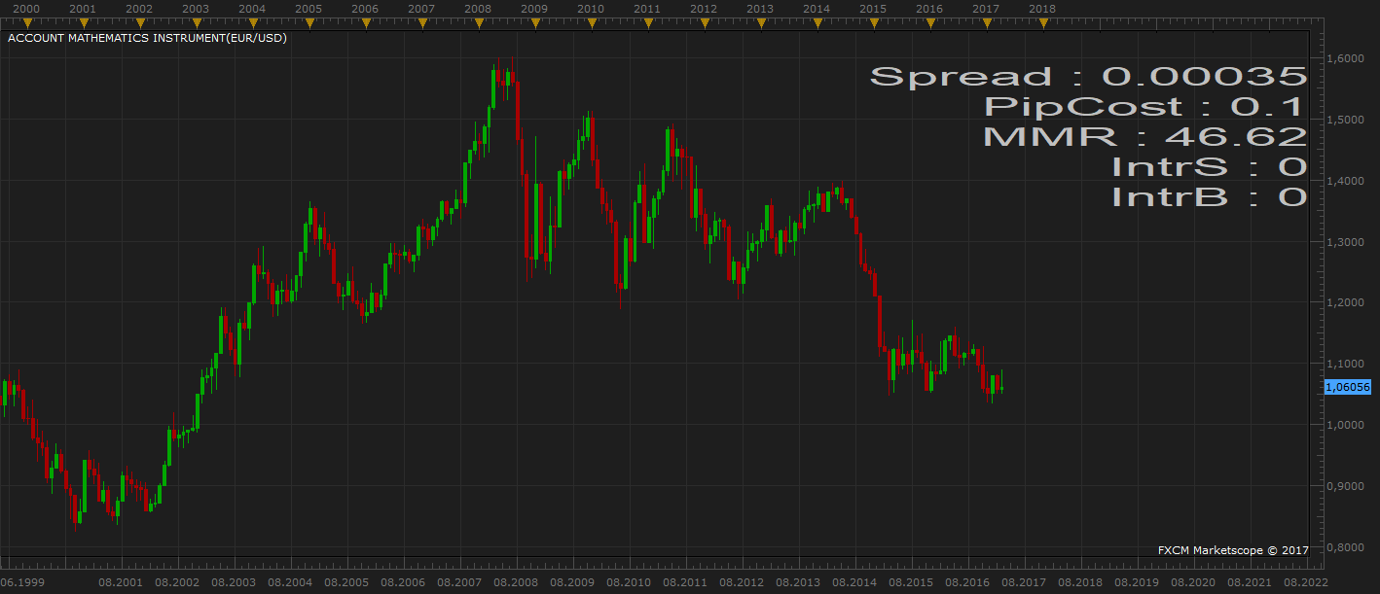1380x594 pixels.
Task: Click the 08.2013 date axis label
Action: [x=798, y=582]
